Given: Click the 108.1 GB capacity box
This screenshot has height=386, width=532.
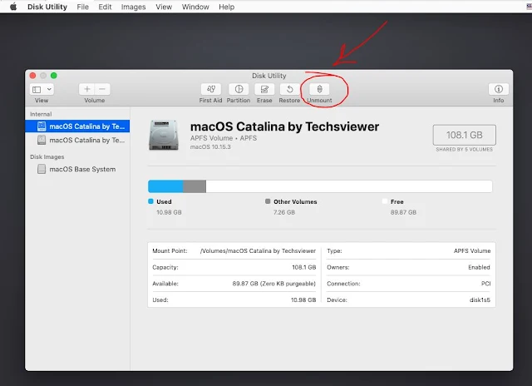Looking at the screenshot, I should [464, 135].
